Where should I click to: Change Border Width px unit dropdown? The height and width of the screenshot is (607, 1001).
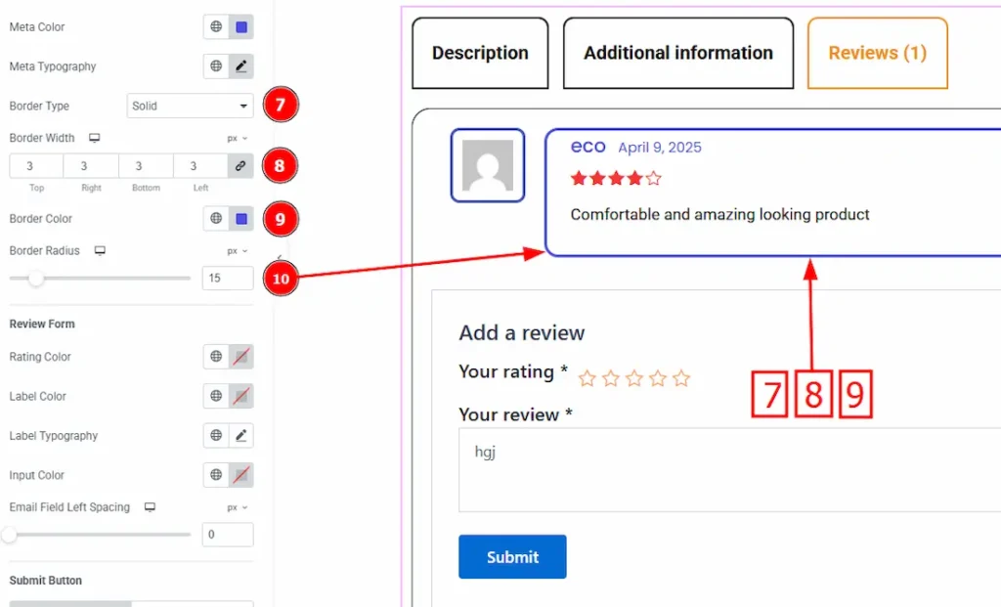(238, 139)
